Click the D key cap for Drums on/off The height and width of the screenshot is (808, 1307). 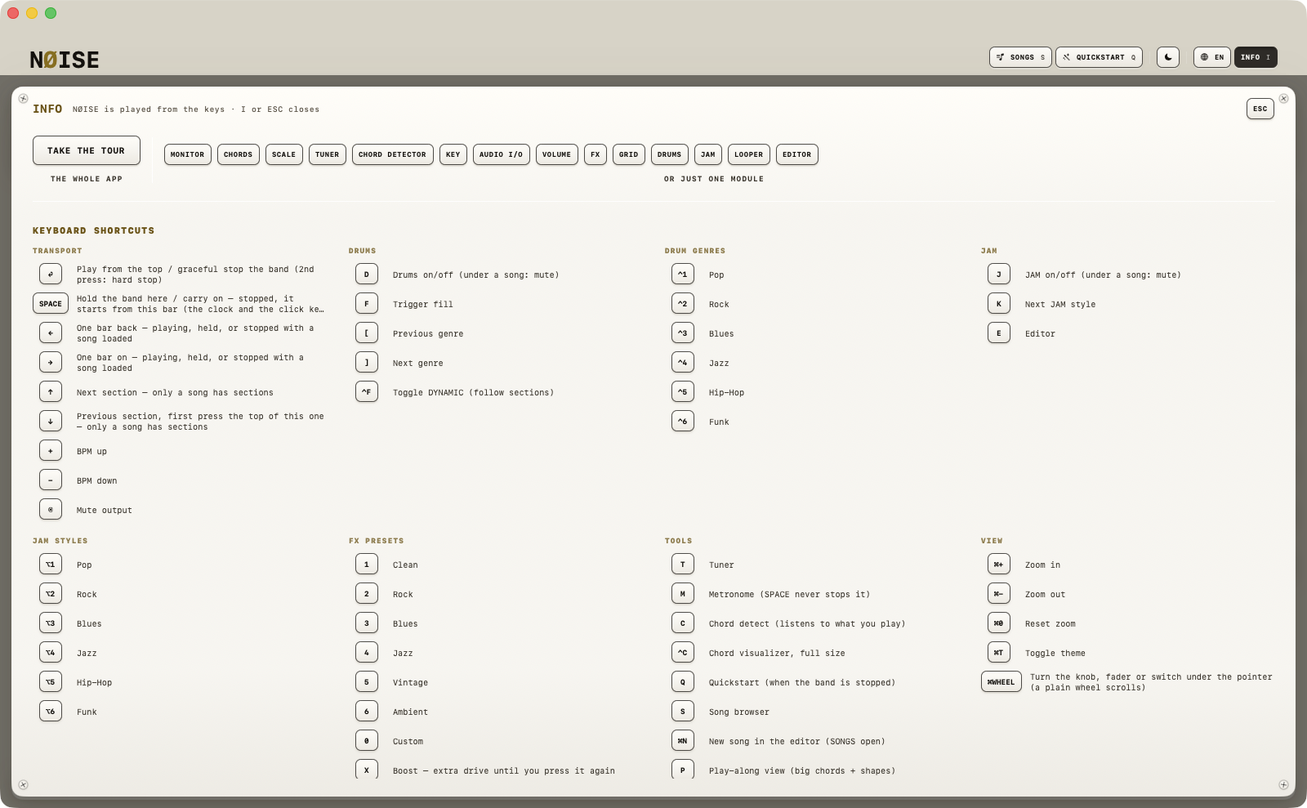tap(367, 275)
